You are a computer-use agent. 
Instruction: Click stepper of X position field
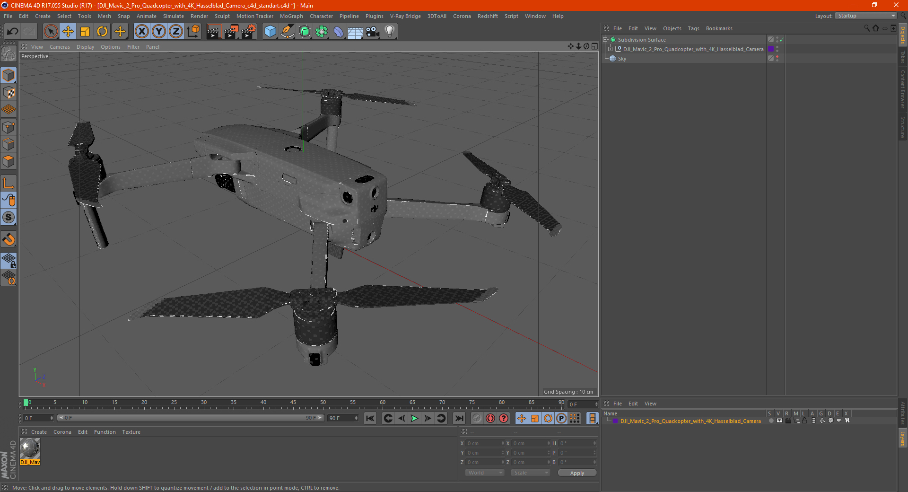point(503,443)
